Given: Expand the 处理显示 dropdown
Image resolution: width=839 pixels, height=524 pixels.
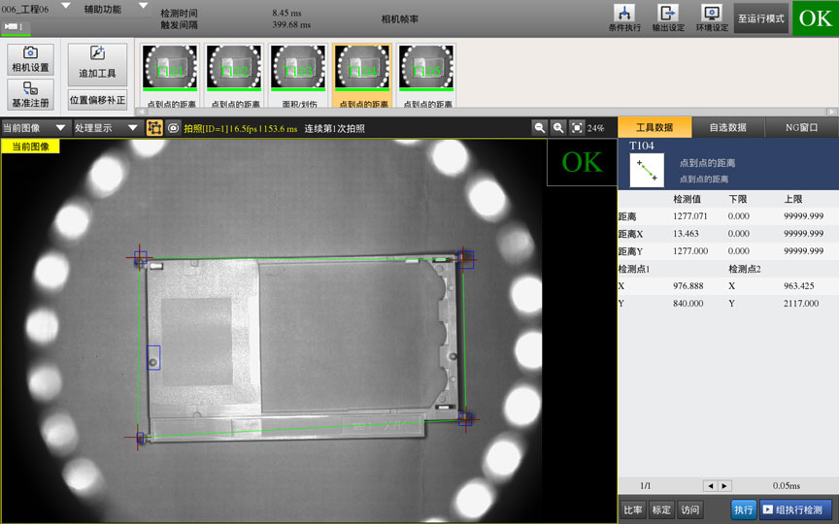Looking at the screenshot, I should tap(133, 127).
